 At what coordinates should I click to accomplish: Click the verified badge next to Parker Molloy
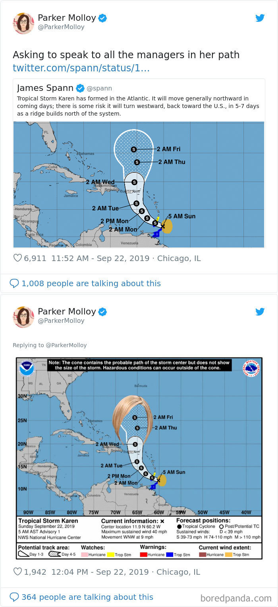tap(102, 17)
